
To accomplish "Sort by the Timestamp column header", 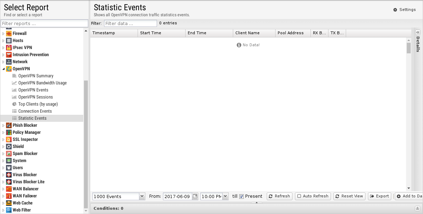I will tap(114, 33).
